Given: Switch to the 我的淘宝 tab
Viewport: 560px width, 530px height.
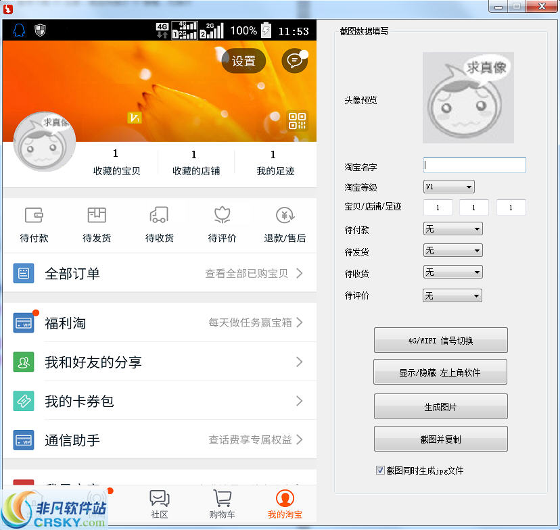Looking at the screenshot, I should tap(285, 504).
